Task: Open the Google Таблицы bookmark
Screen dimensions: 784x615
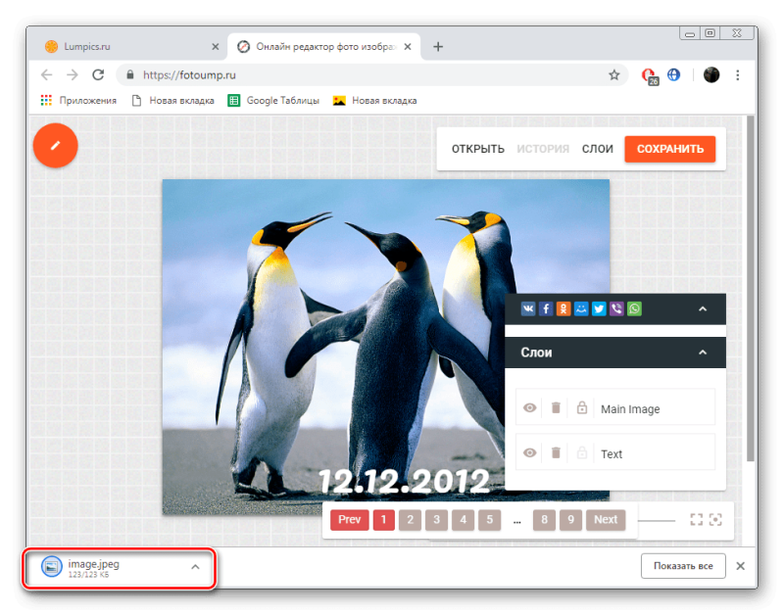Action: (x=273, y=101)
